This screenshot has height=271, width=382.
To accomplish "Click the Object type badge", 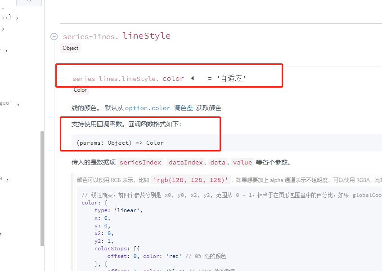I will point(70,48).
